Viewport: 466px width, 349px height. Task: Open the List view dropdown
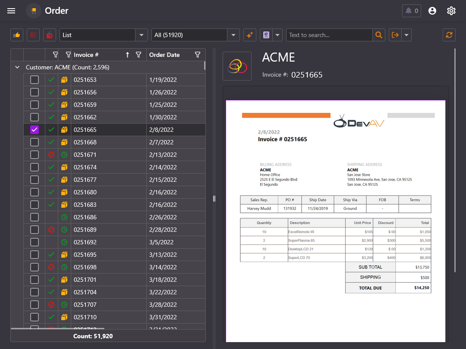click(x=142, y=35)
